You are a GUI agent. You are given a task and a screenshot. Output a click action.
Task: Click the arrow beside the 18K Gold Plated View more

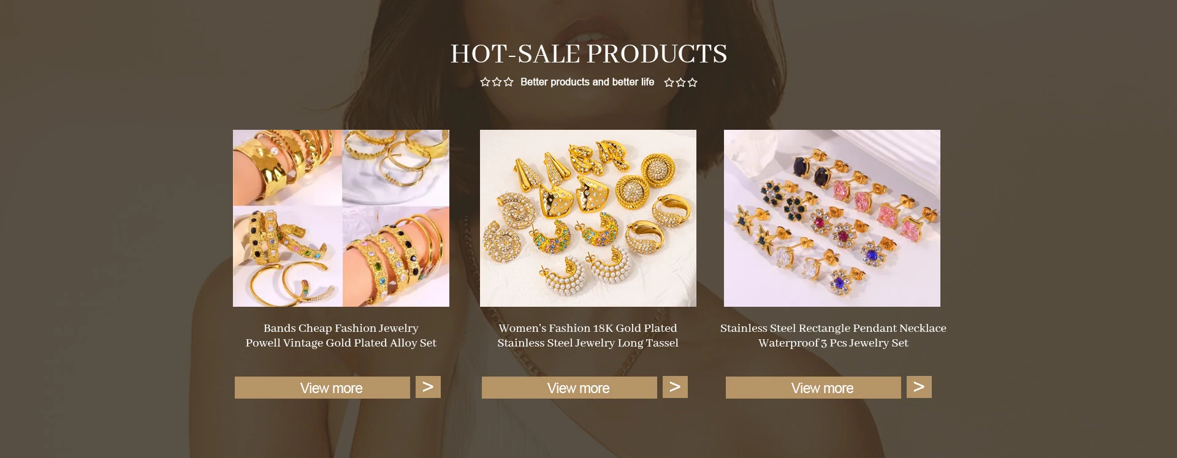click(x=675, y=387)
